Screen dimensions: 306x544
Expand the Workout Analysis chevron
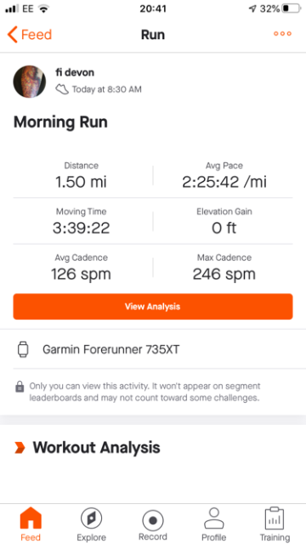[x=20, y=448]
